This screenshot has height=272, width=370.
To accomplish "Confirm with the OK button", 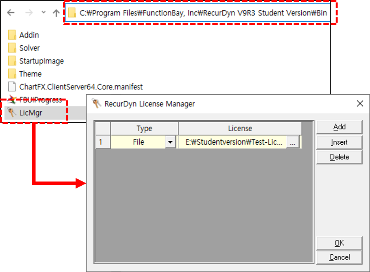I will click(x=339, y=243).
